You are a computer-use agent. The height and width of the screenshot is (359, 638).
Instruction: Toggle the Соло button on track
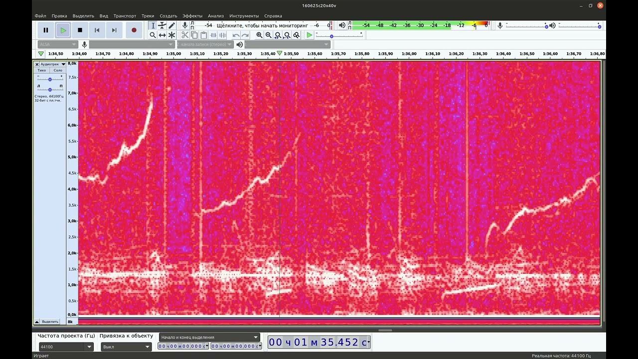coord(58,70)
